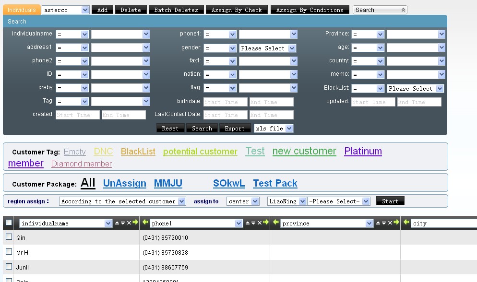
Task: Check the box for customer Qin
Action: coord(9,237)
